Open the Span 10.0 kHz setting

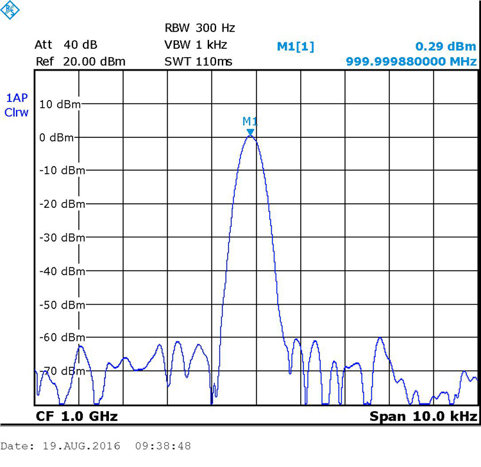click(x=423, y=416)
